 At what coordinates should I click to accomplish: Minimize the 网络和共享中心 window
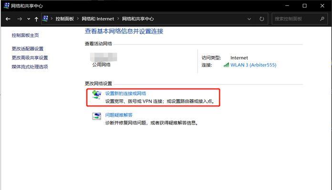[x=287, y=6]
